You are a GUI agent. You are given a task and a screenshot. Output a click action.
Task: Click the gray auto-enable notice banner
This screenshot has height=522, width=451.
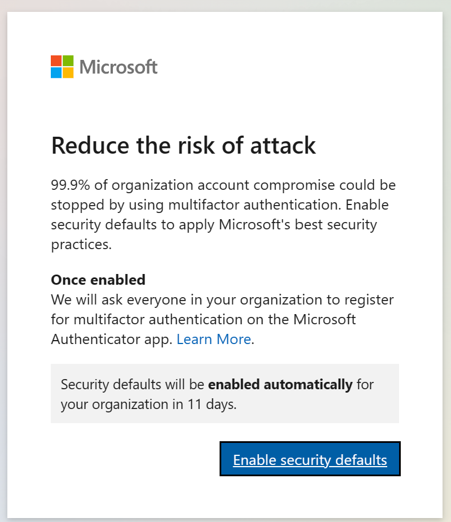[225, 394]
